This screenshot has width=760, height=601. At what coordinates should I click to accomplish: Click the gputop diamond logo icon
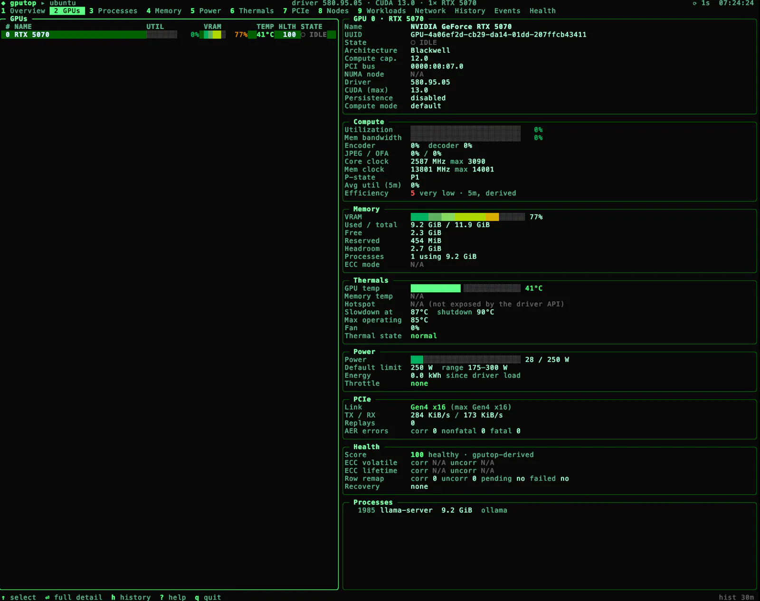pyautogui.click(x=4, y=3)
